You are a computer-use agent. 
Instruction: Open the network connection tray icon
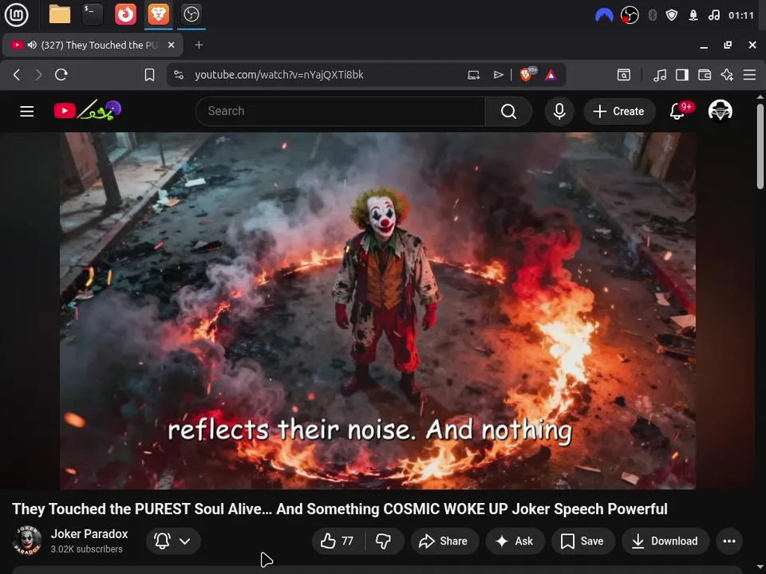coord(693,15)
